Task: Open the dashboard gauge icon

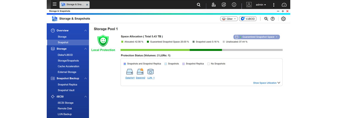Action: tap(284, 5)
